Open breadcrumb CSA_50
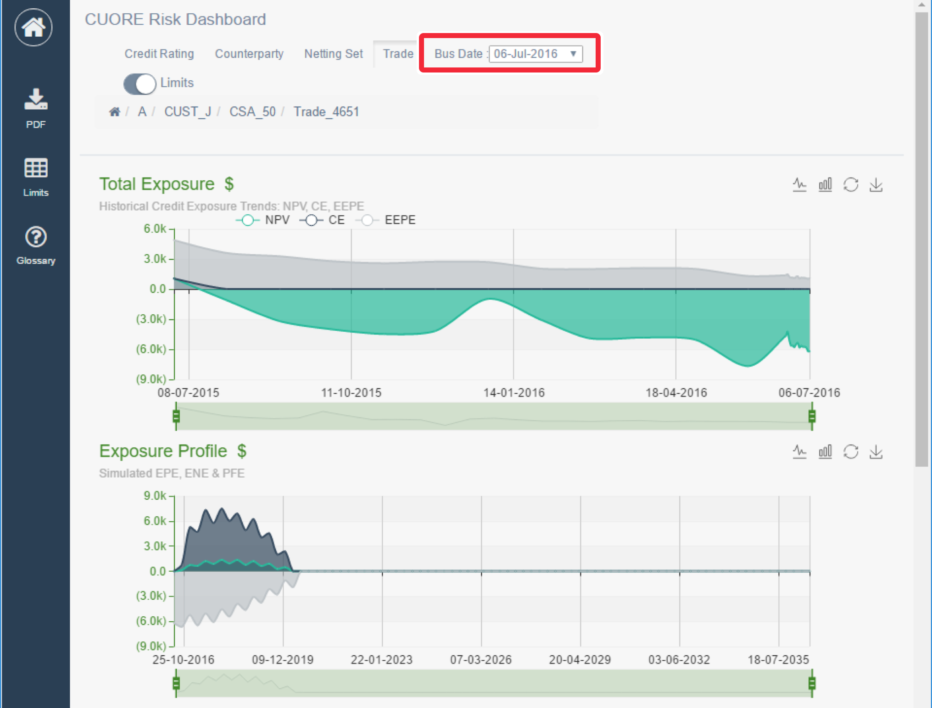 (252, 112)
